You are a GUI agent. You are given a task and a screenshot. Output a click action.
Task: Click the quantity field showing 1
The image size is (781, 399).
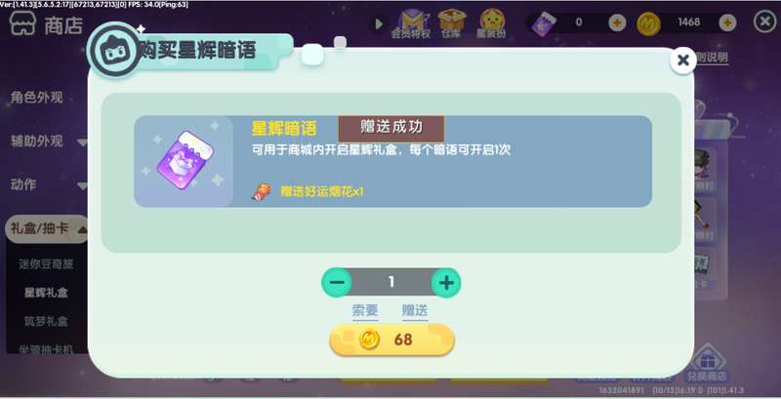(391, 283)
